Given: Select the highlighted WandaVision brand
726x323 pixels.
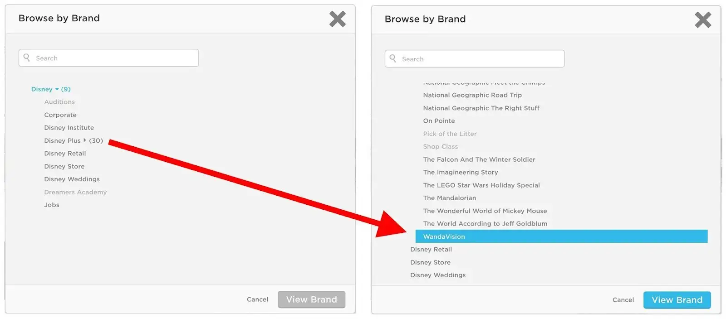Looking at the screenshot, I should pos(561,236).
